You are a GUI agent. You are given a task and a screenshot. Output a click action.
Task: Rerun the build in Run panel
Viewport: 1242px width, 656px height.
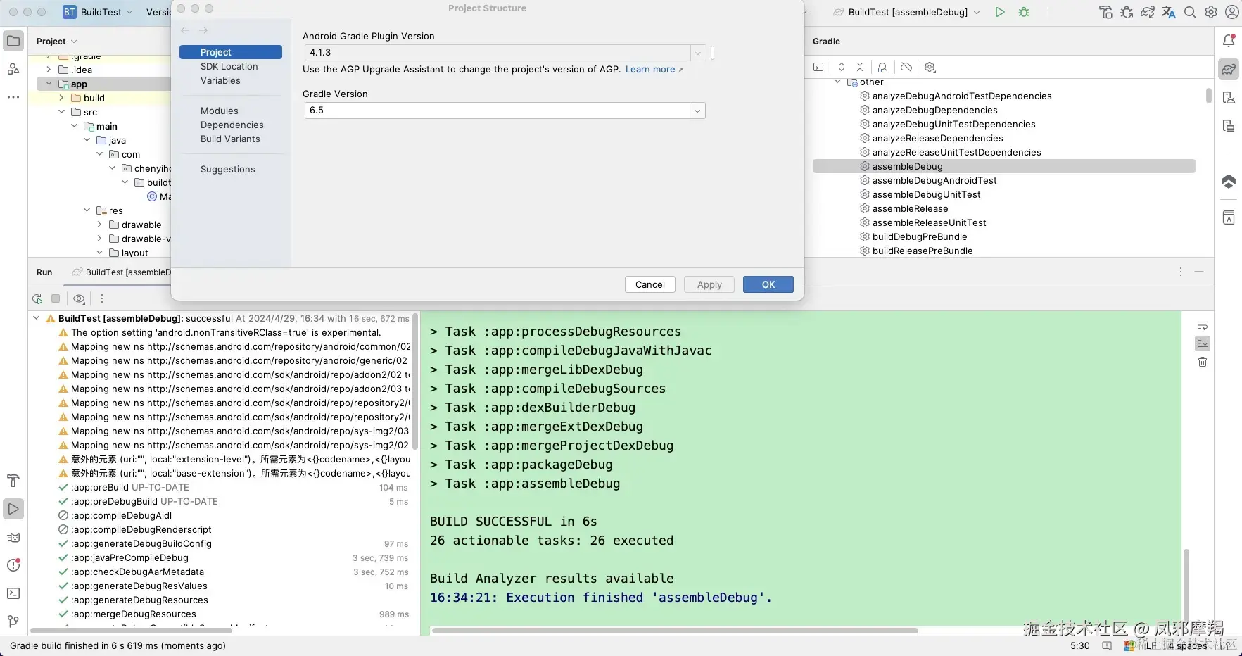(x=37, y=298)
